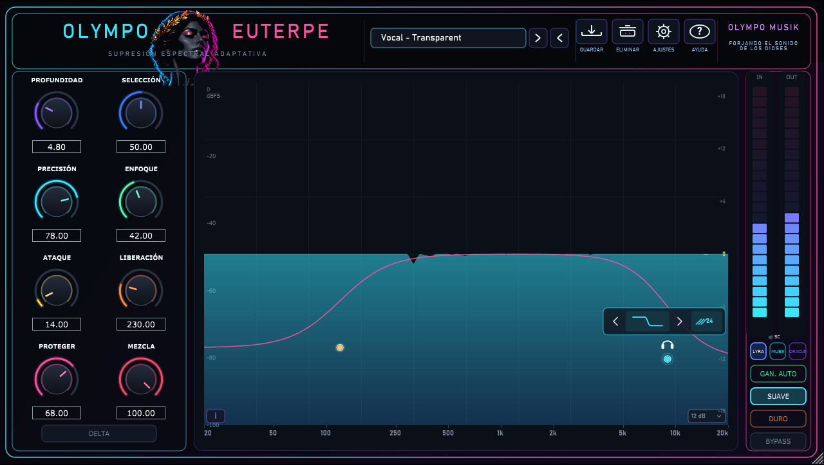Click the filter shape curve icon
Image resolution: width=824 pixels, height=465 pixels.
[648, 322]
